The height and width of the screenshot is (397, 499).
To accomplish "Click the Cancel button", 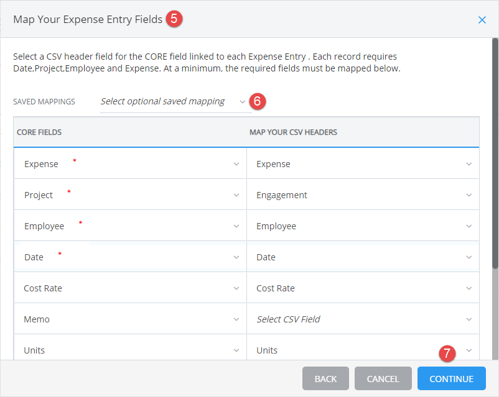I will click(383, 378).
